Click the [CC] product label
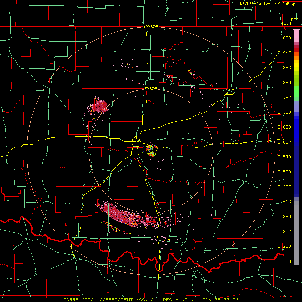 pos(287,23)
